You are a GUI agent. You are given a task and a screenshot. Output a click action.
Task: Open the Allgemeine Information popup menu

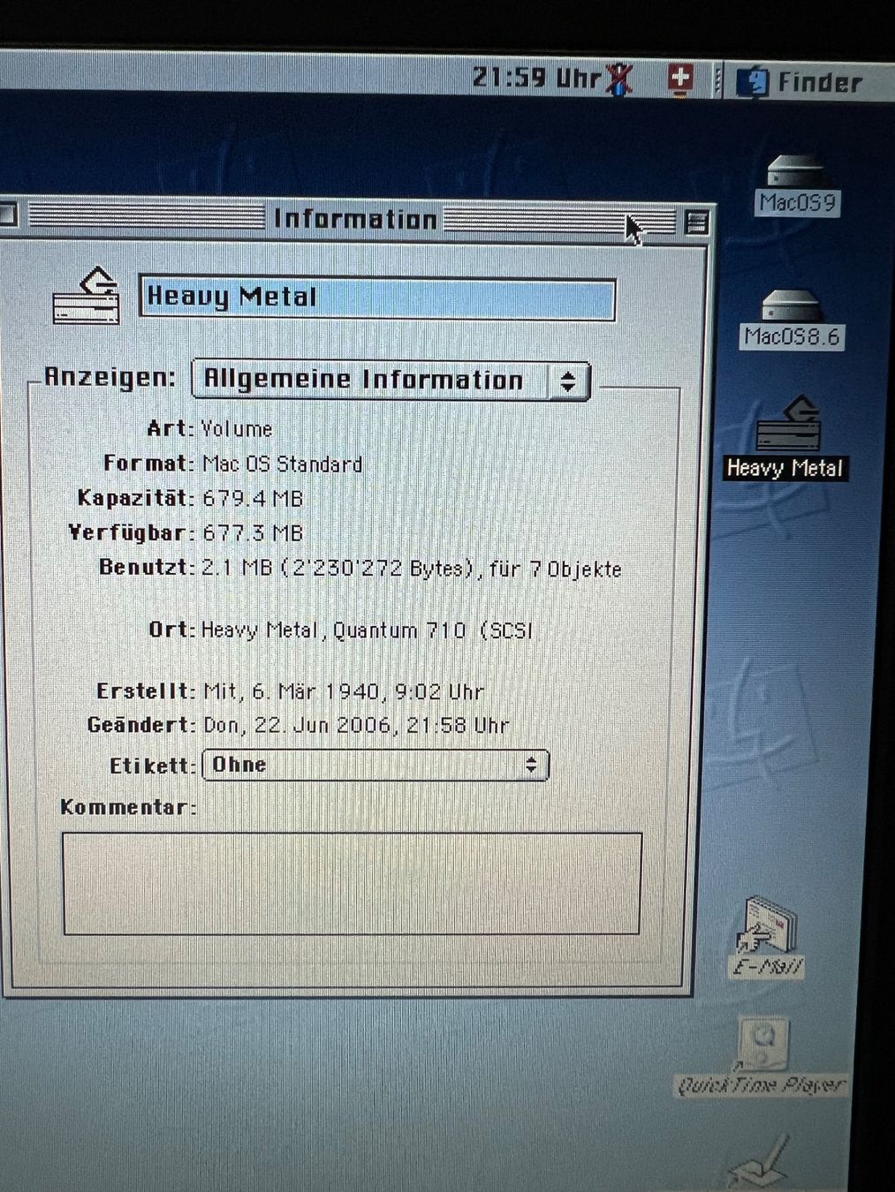coord(391,381)
